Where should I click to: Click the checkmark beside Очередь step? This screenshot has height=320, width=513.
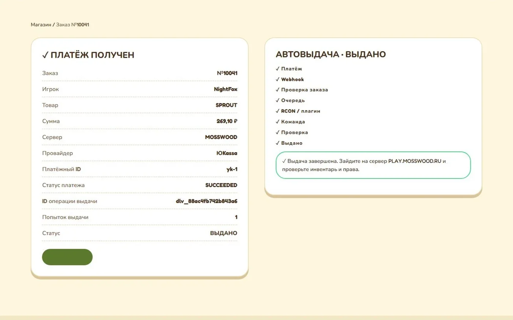277,101
